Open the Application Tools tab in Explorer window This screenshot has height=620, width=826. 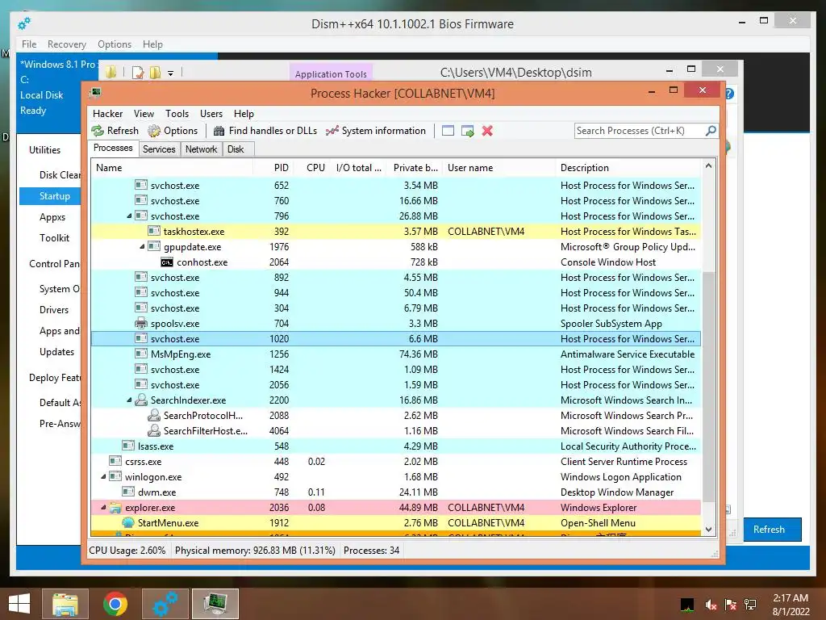click(330, 73)
